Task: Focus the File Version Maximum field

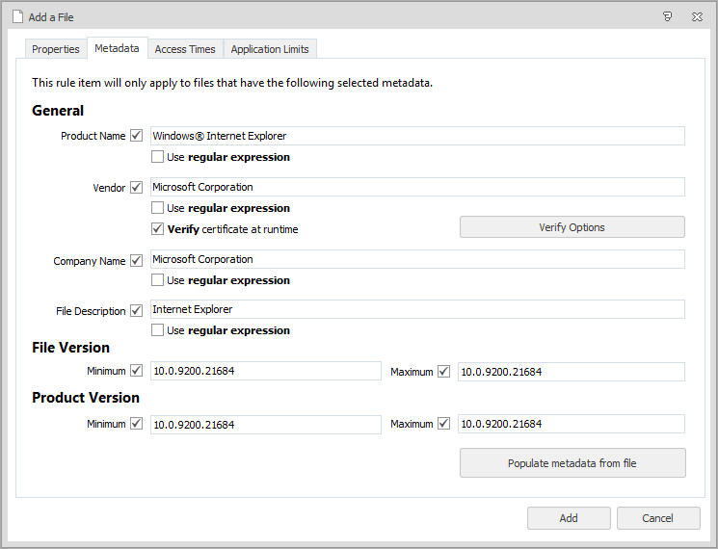Action: (571, 372)
